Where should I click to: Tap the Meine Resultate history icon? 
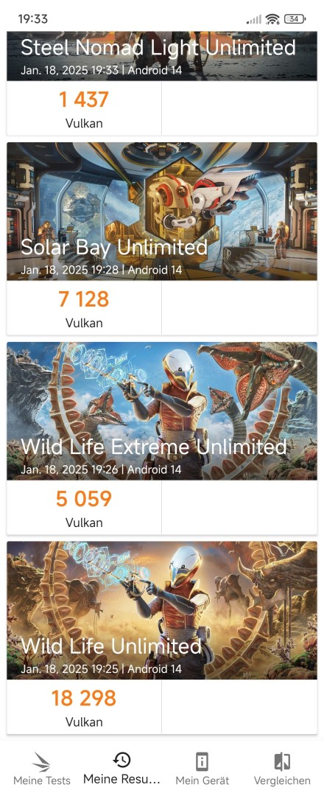point(121,760)
